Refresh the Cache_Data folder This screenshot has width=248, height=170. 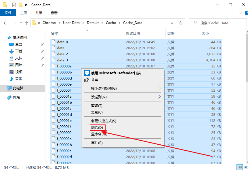[x=181, y=23]
